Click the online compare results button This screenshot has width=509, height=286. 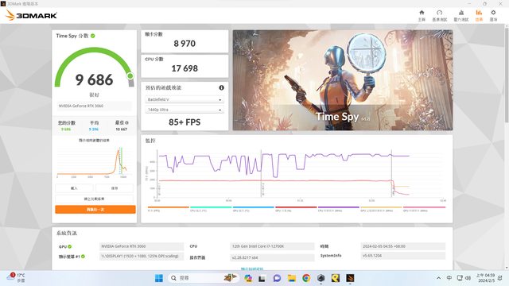(x=94, y=199)
